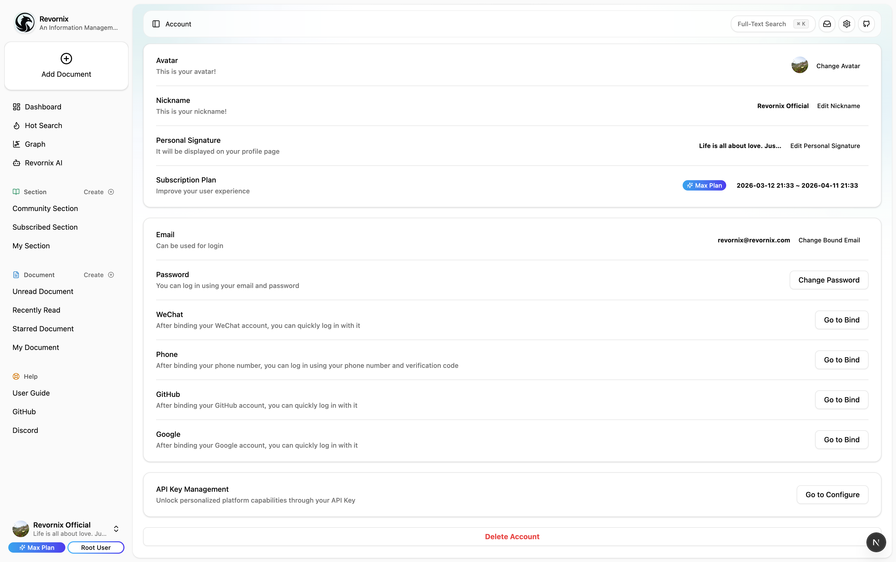Viewport: 896px width, 562px height.
Task: Expand the Revornix Official user menu
Action: (116, 529)
